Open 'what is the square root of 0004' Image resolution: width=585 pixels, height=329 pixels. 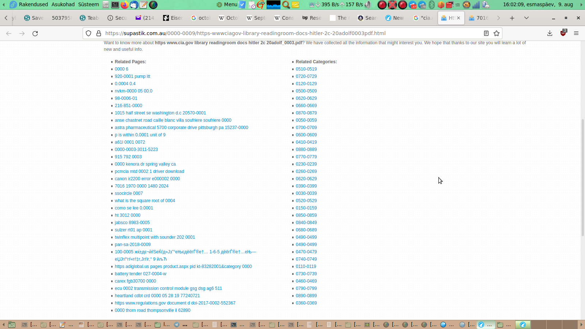(145, 201)
